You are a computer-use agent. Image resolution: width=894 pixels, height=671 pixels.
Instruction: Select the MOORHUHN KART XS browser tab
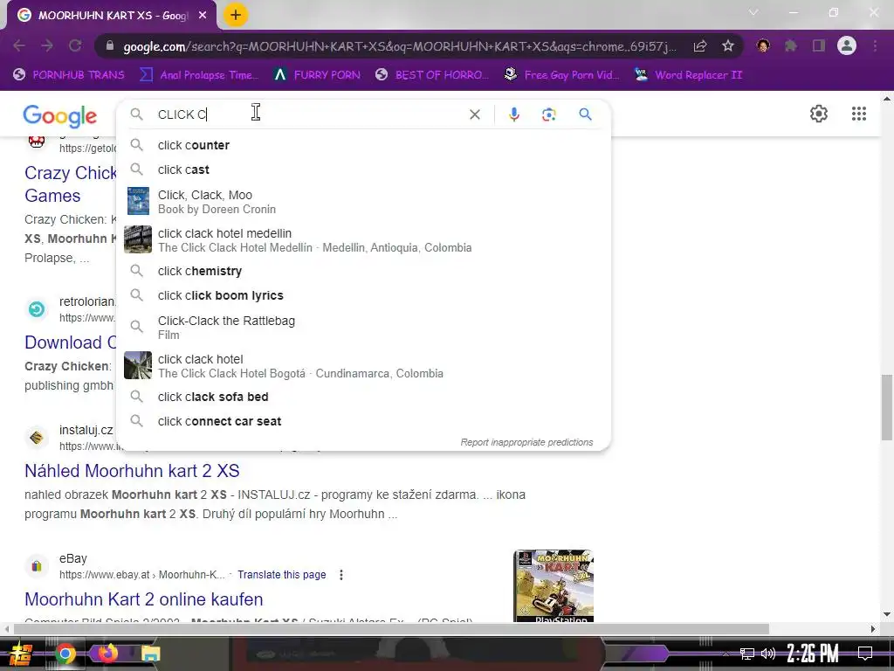tap(112, 16)
